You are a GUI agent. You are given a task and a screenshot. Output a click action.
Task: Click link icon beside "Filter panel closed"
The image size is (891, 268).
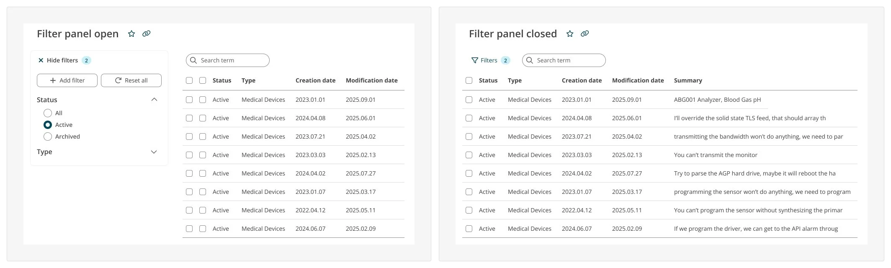pos(585,33)
